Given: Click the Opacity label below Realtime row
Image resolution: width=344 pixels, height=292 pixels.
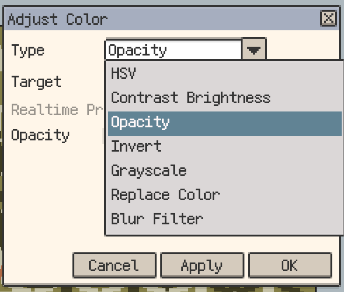Looking at the screenshot, I should tap(40, 136).
